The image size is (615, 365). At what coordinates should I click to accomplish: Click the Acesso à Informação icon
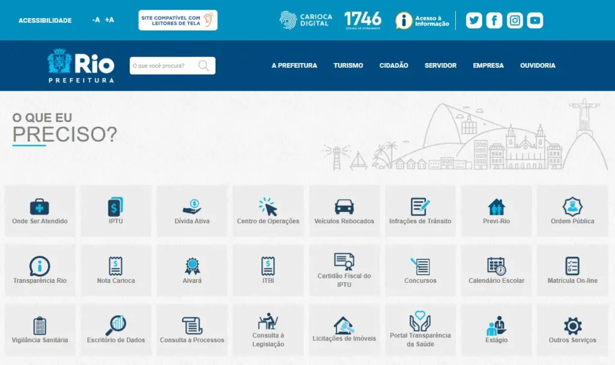click(404, 20)
